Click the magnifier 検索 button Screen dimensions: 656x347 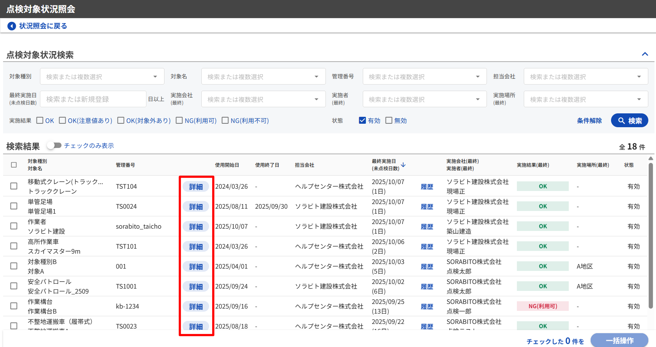[x=629, y=121]
